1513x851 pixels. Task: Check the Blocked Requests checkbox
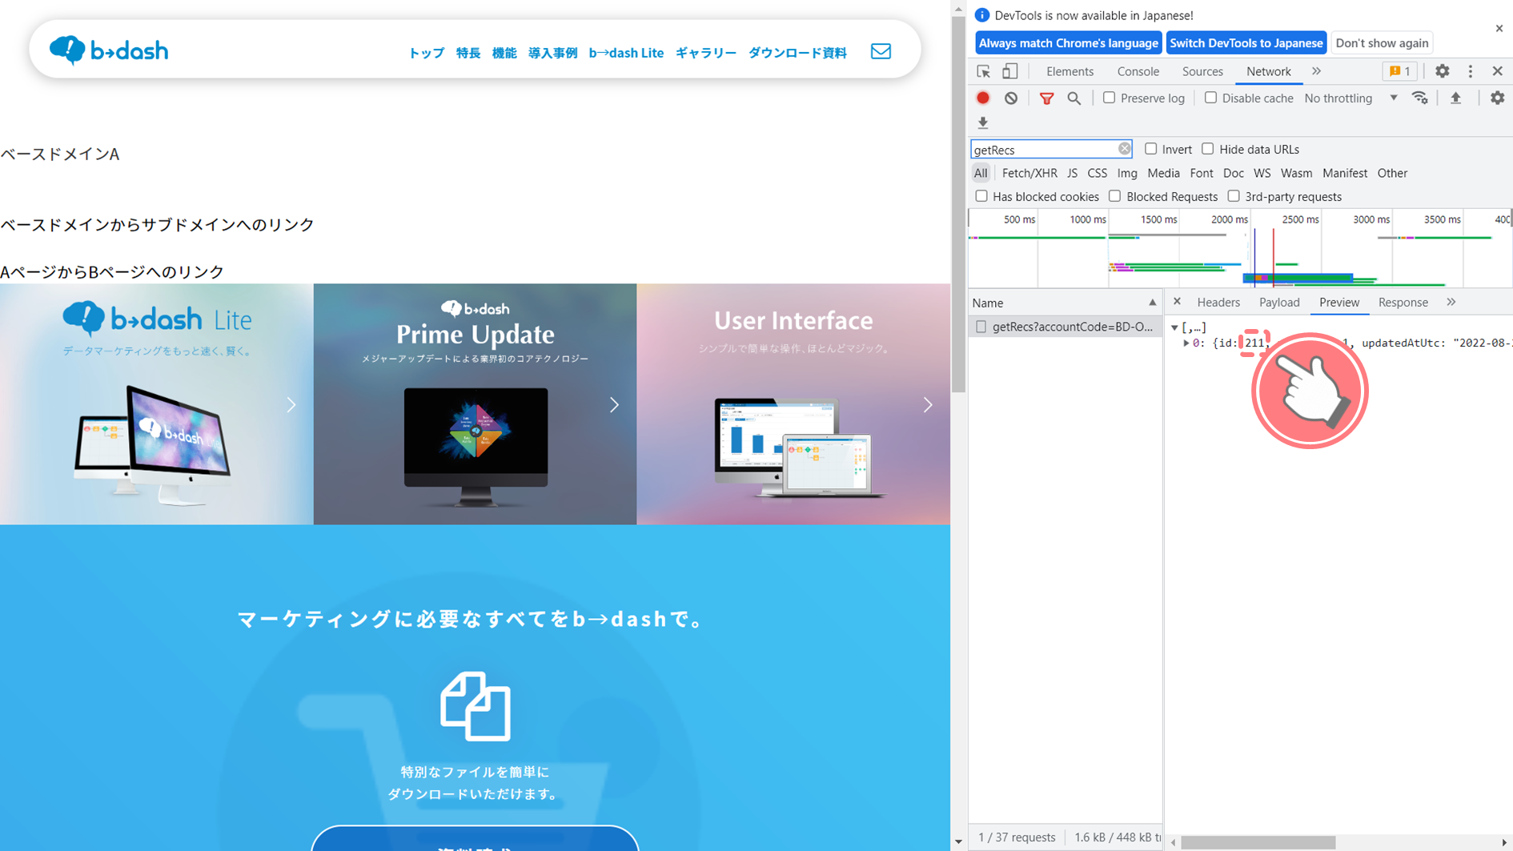[x=1114, y=196]
